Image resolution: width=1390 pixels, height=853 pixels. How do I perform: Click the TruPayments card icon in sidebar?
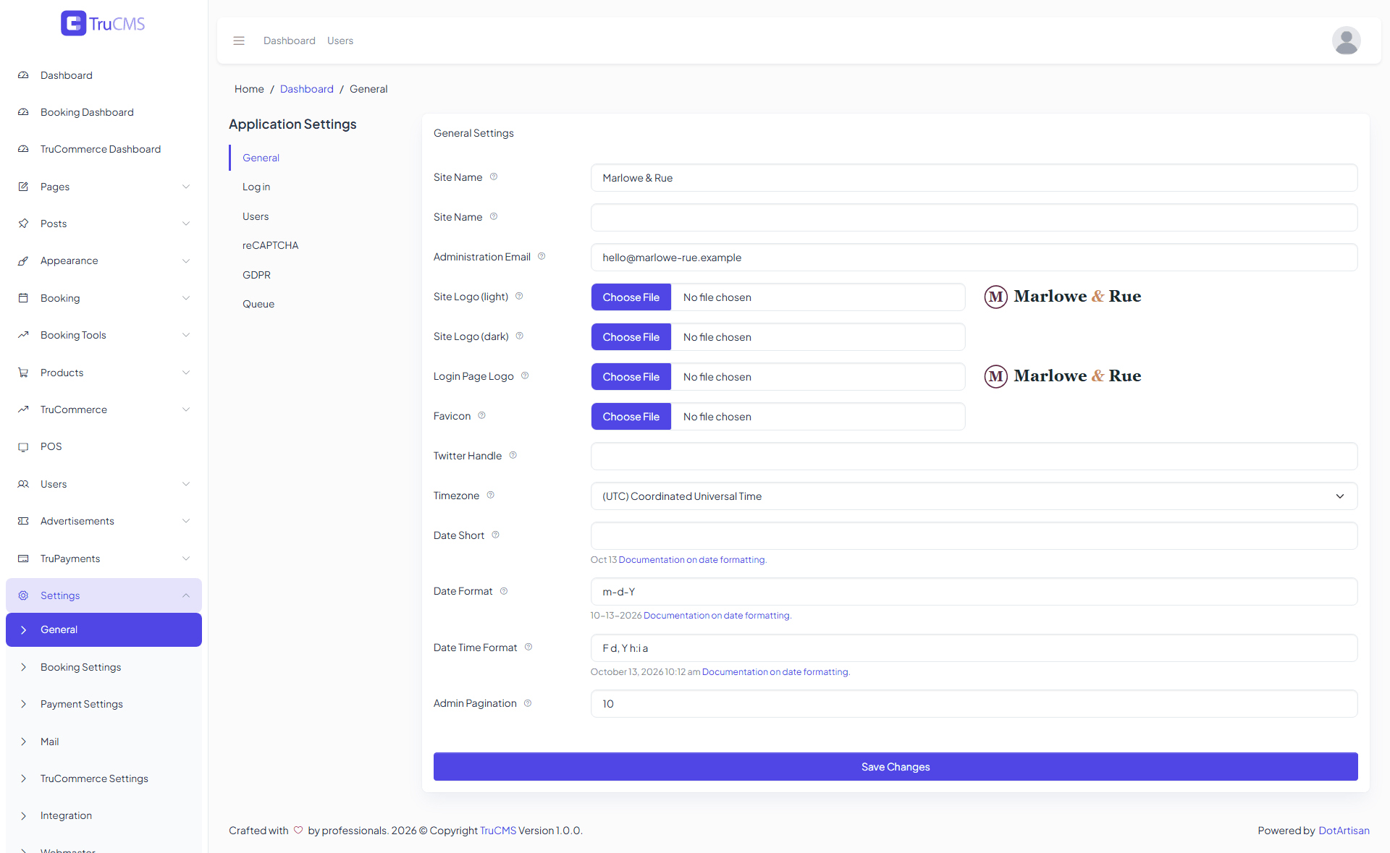click(x=23, y=559)
